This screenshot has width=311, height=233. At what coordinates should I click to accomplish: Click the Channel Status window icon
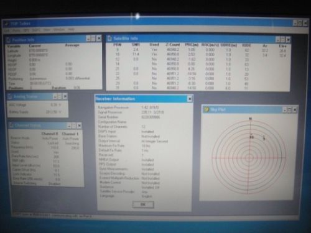(11, 126)
